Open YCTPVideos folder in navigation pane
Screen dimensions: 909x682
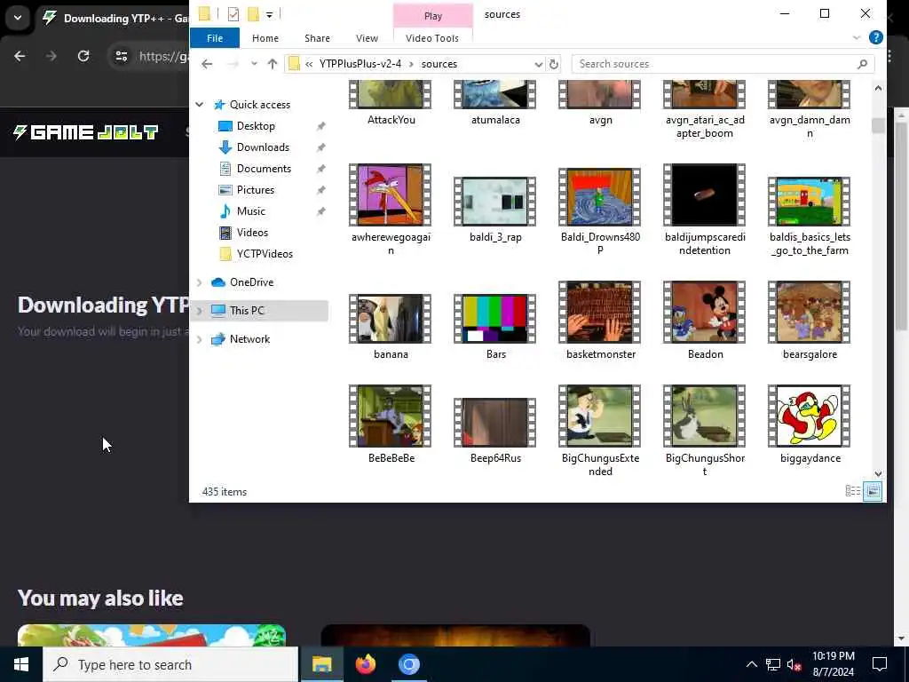[x=265, y=254]
